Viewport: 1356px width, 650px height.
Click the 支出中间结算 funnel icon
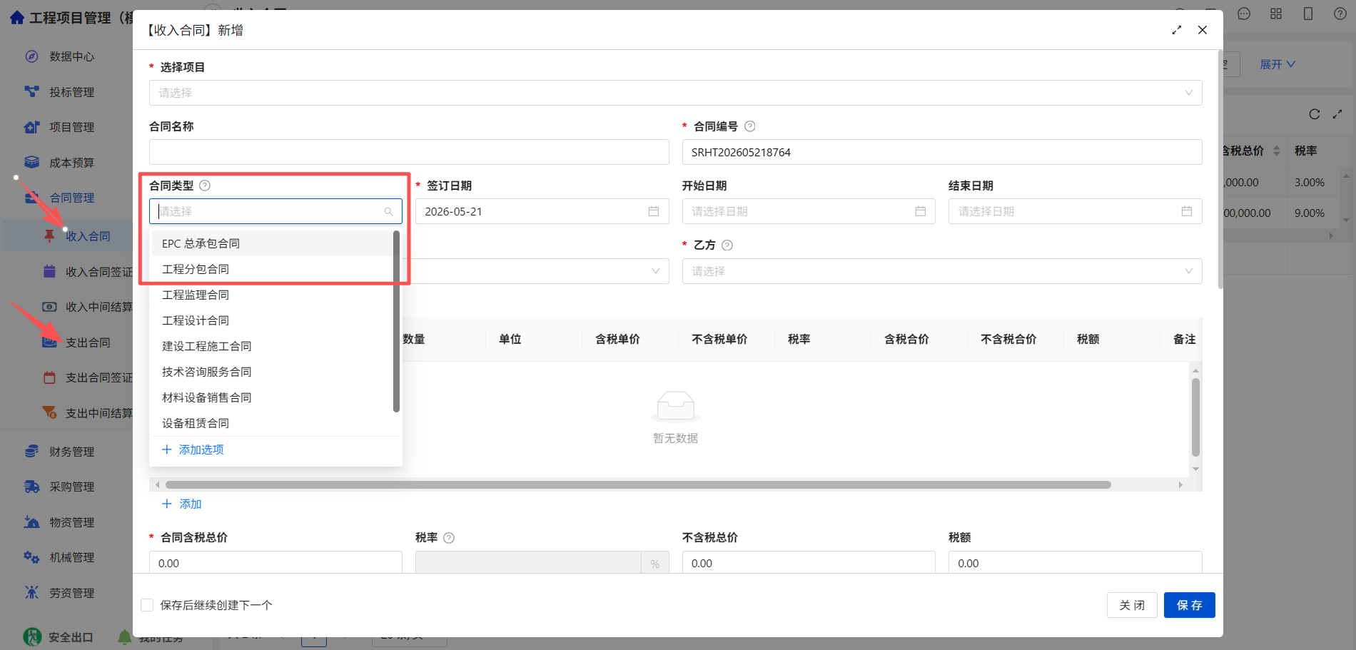coord(49,412)
